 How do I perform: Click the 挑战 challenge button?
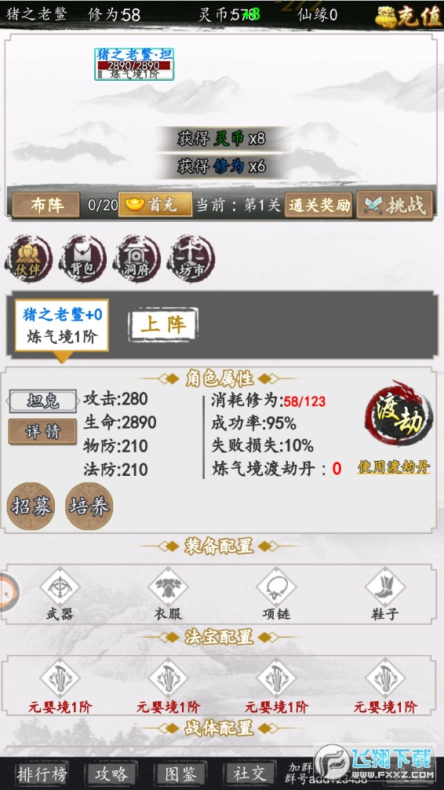(x=395, y=205)
